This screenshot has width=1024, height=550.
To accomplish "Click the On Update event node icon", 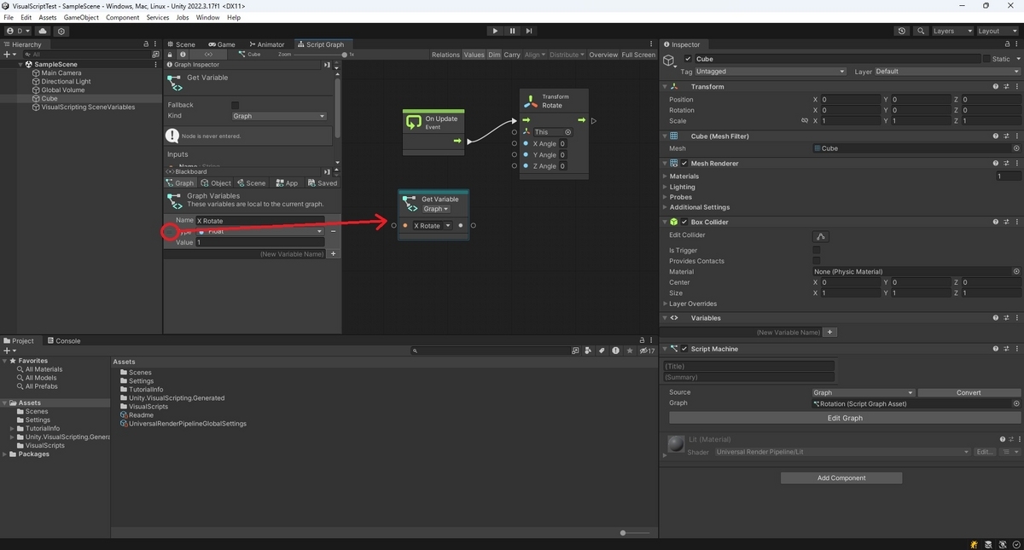I will 414,123.
